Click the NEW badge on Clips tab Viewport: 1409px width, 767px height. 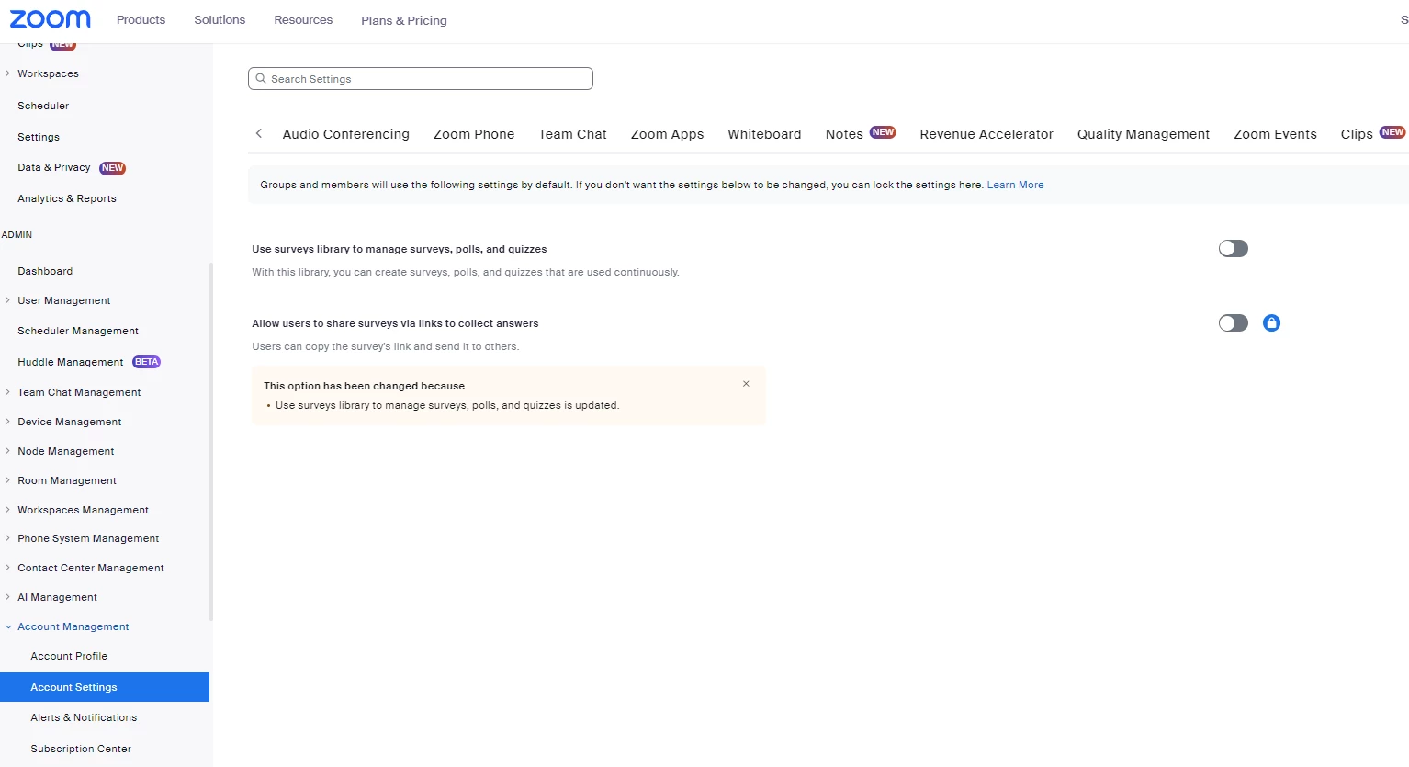point(1392,132)
